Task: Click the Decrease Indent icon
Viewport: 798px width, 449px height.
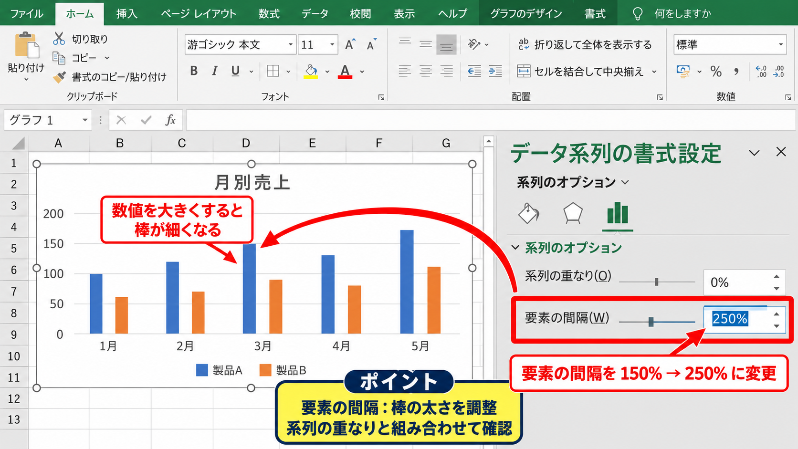Action: [474, 72]
